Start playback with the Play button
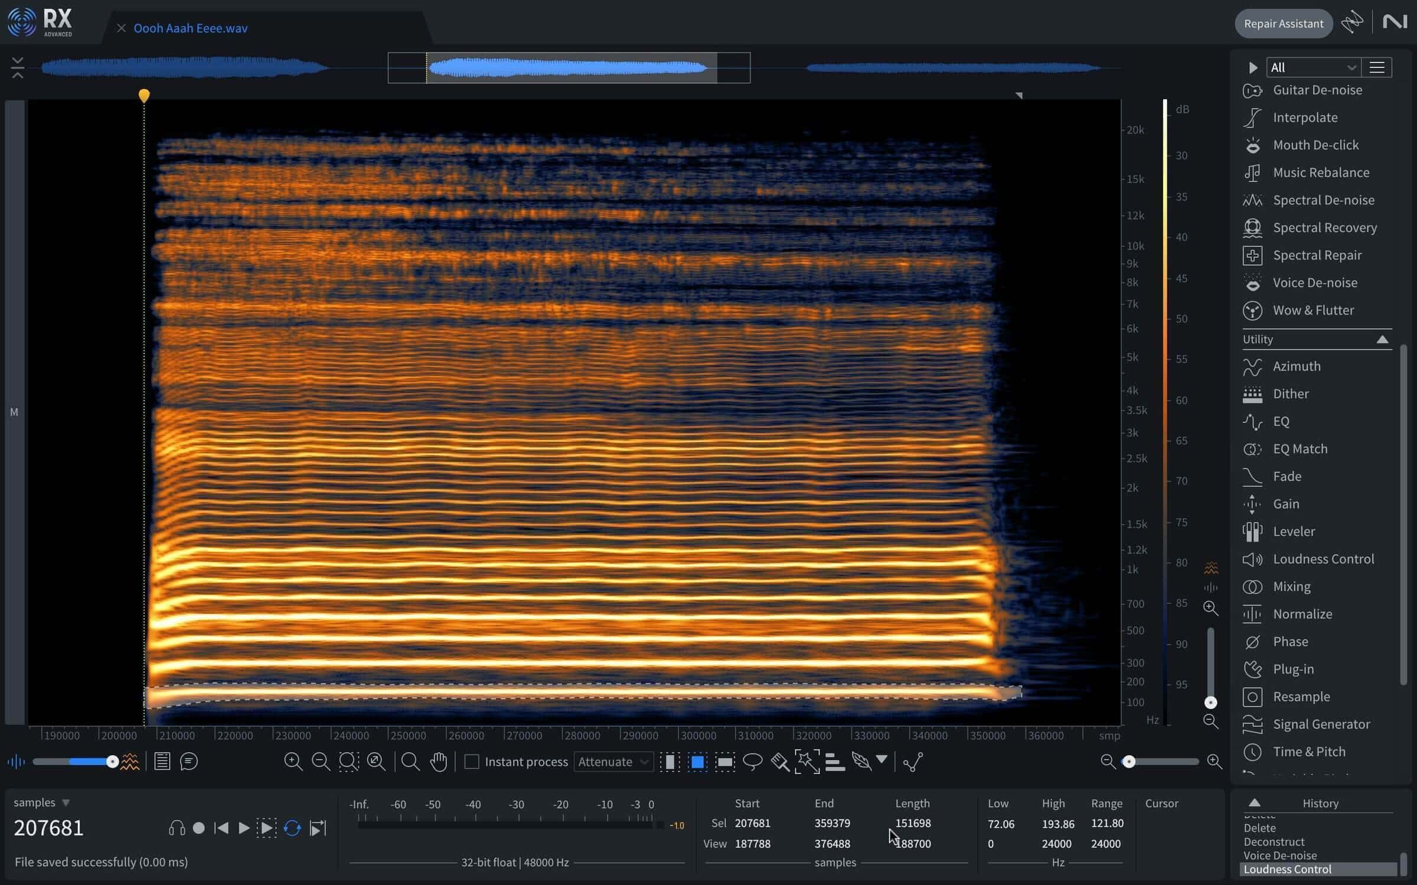The width and height of the screenshot is (1417, 885). click(243, 828)
